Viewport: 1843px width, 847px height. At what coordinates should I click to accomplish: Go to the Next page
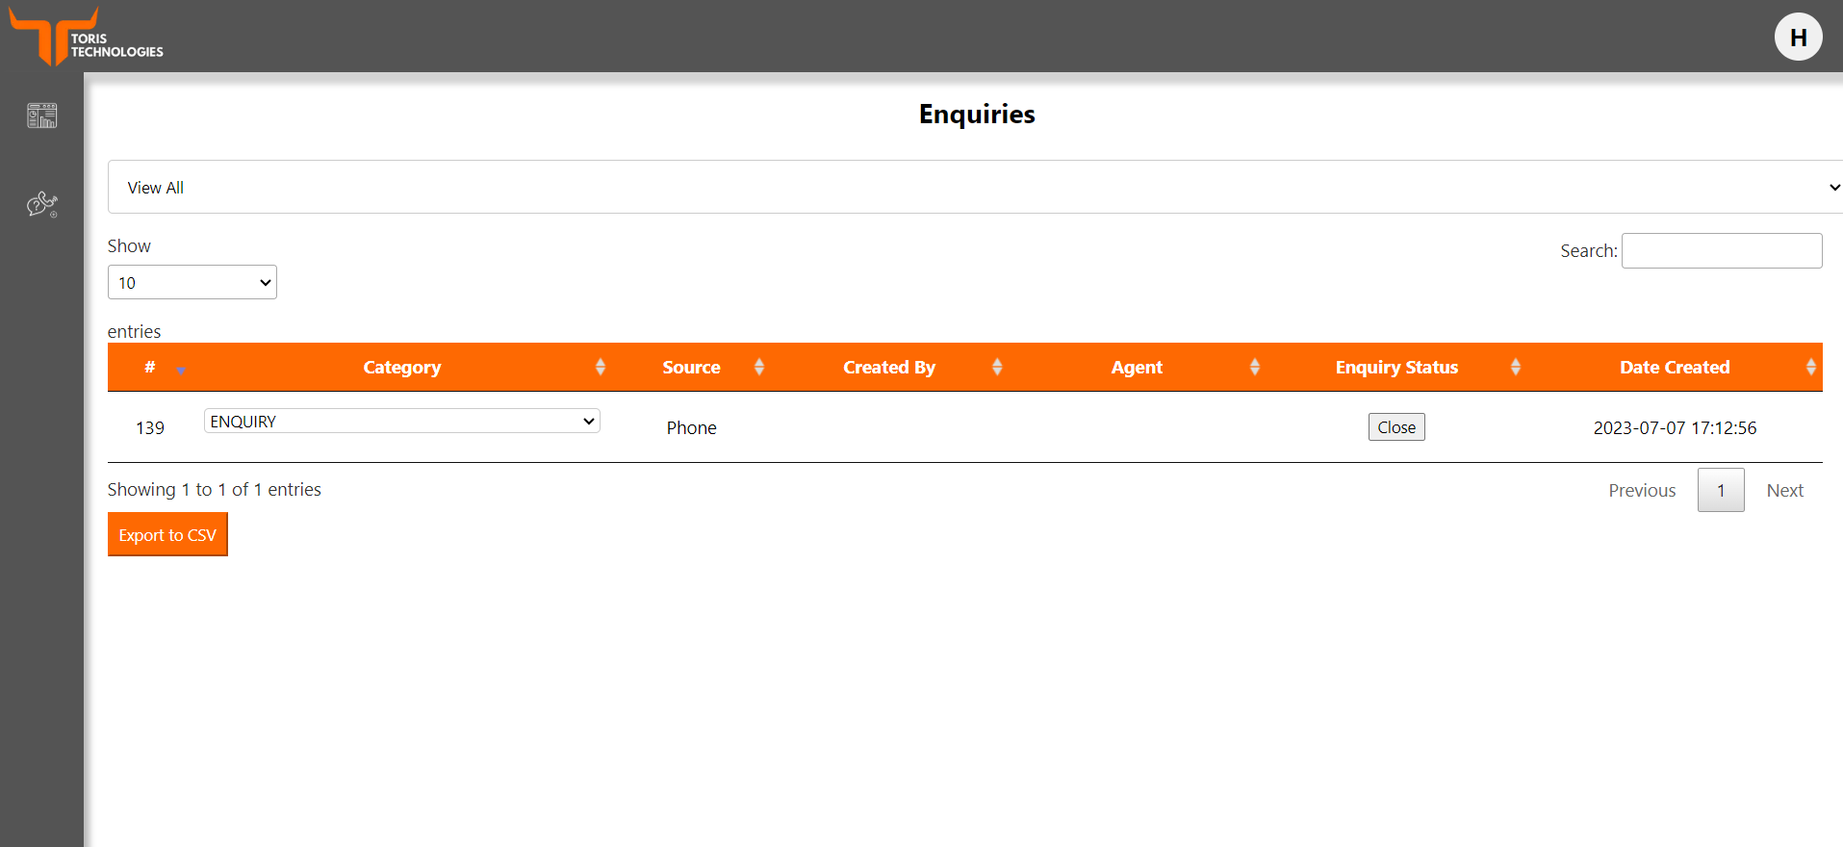click(1784, 491)
